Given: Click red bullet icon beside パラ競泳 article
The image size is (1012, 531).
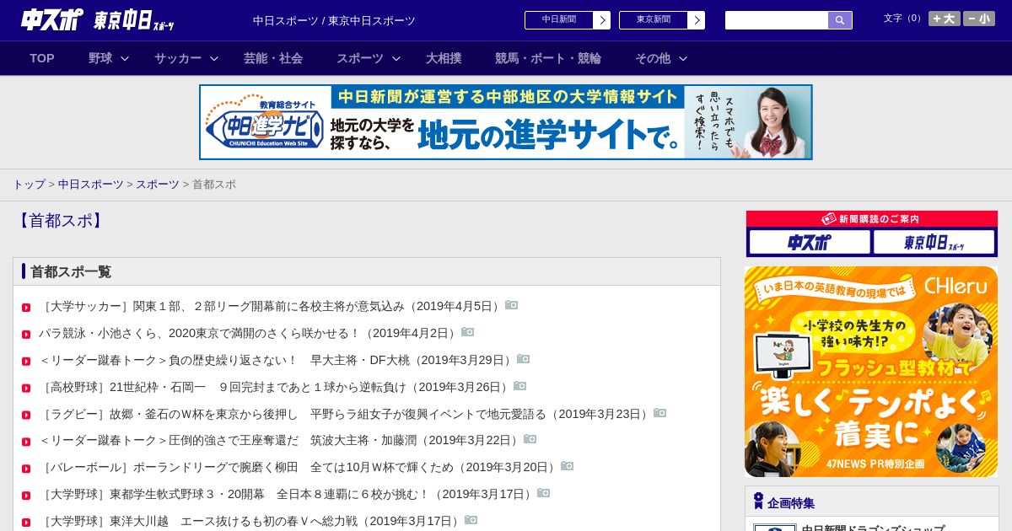Looking at the screenshot, I should pyautogui.click(x=26, y=335).
